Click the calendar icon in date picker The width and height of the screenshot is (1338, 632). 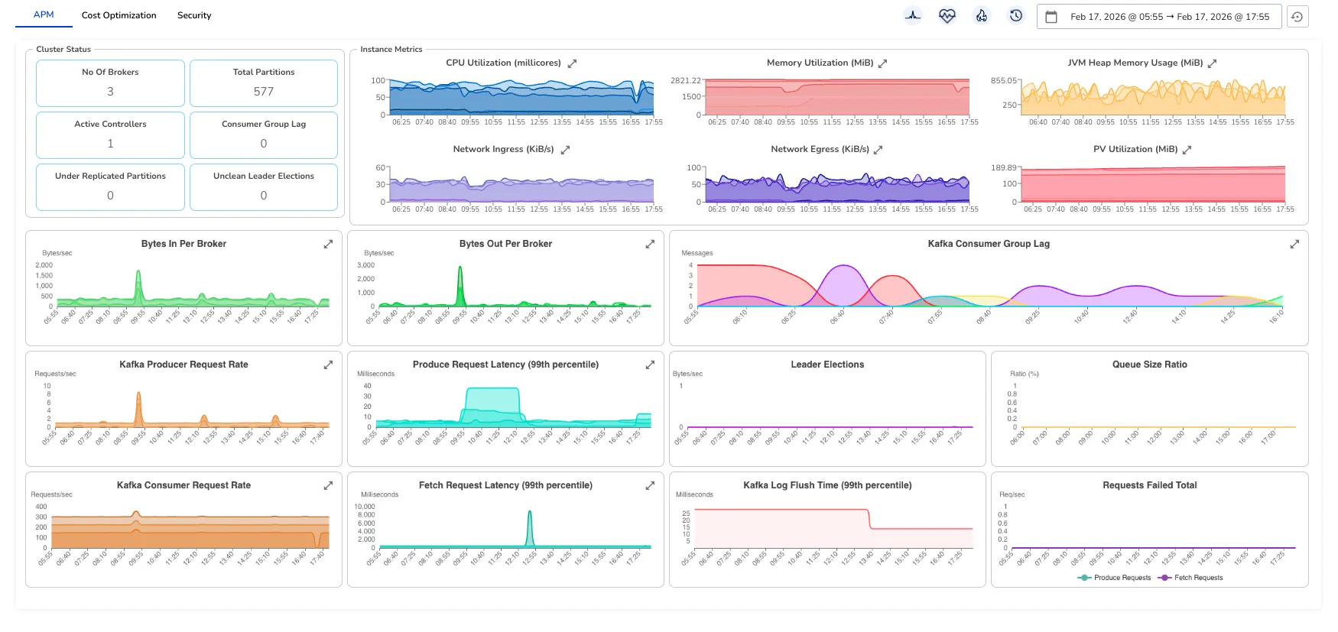pos(1051,16)
